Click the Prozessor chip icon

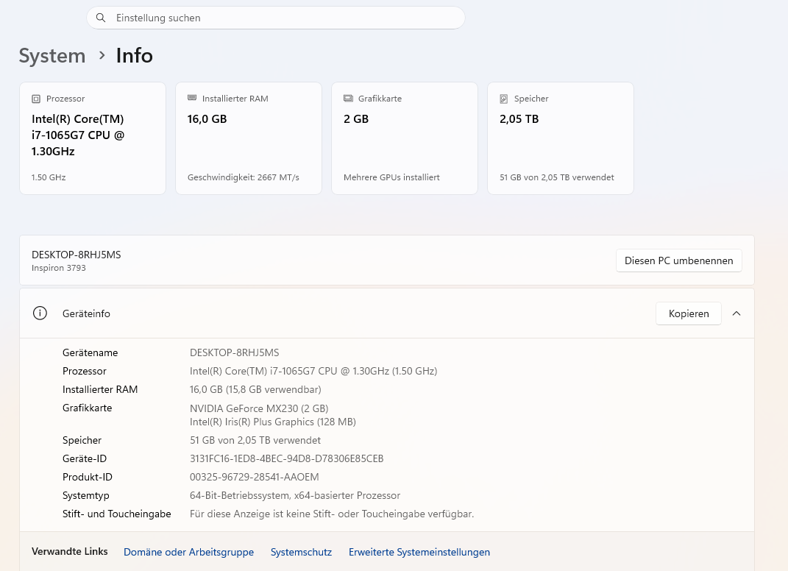point(36,99)
